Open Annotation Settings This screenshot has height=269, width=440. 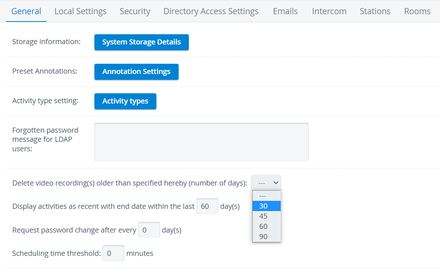136,72
